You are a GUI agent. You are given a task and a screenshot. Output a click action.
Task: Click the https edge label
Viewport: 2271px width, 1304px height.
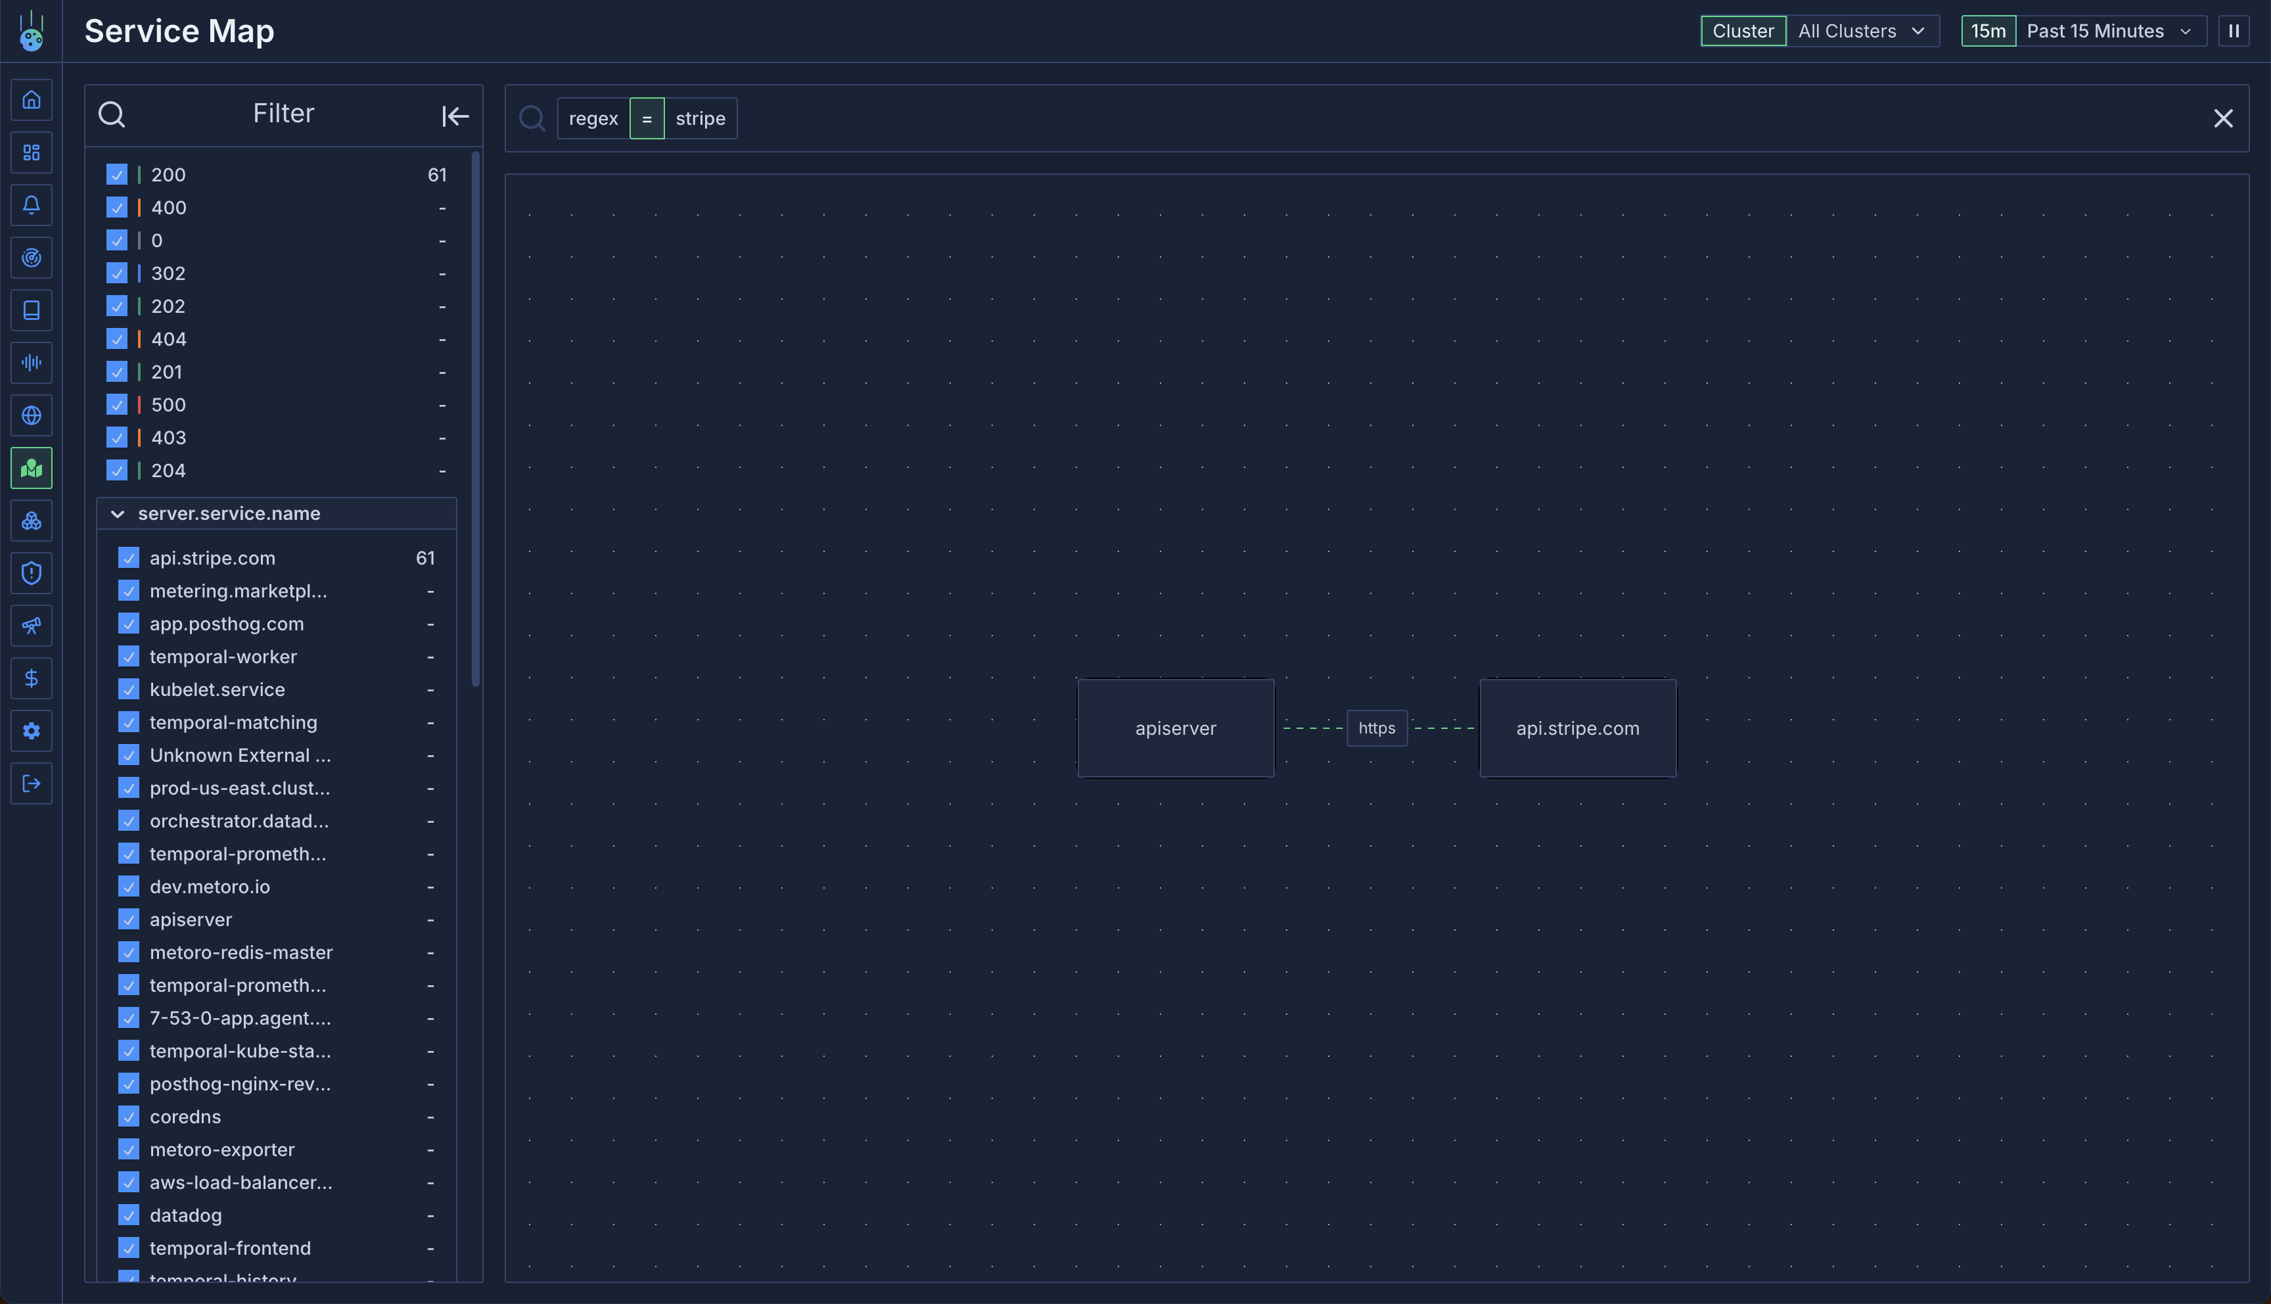1376,728
